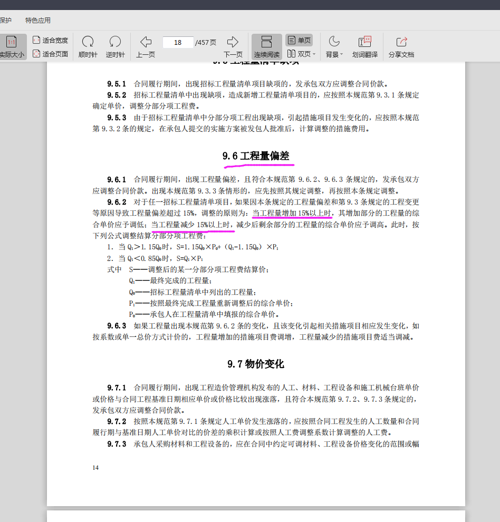Click definition P₁ 重新调整后的综合单价
The image size is (500, 522).
point(211,303)
